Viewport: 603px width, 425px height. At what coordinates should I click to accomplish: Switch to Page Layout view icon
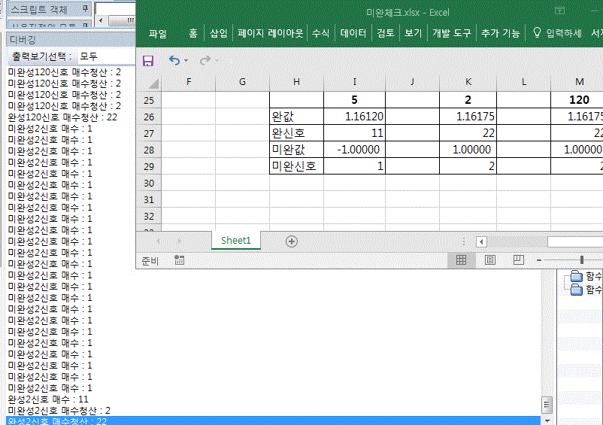[x=489, y=260]
